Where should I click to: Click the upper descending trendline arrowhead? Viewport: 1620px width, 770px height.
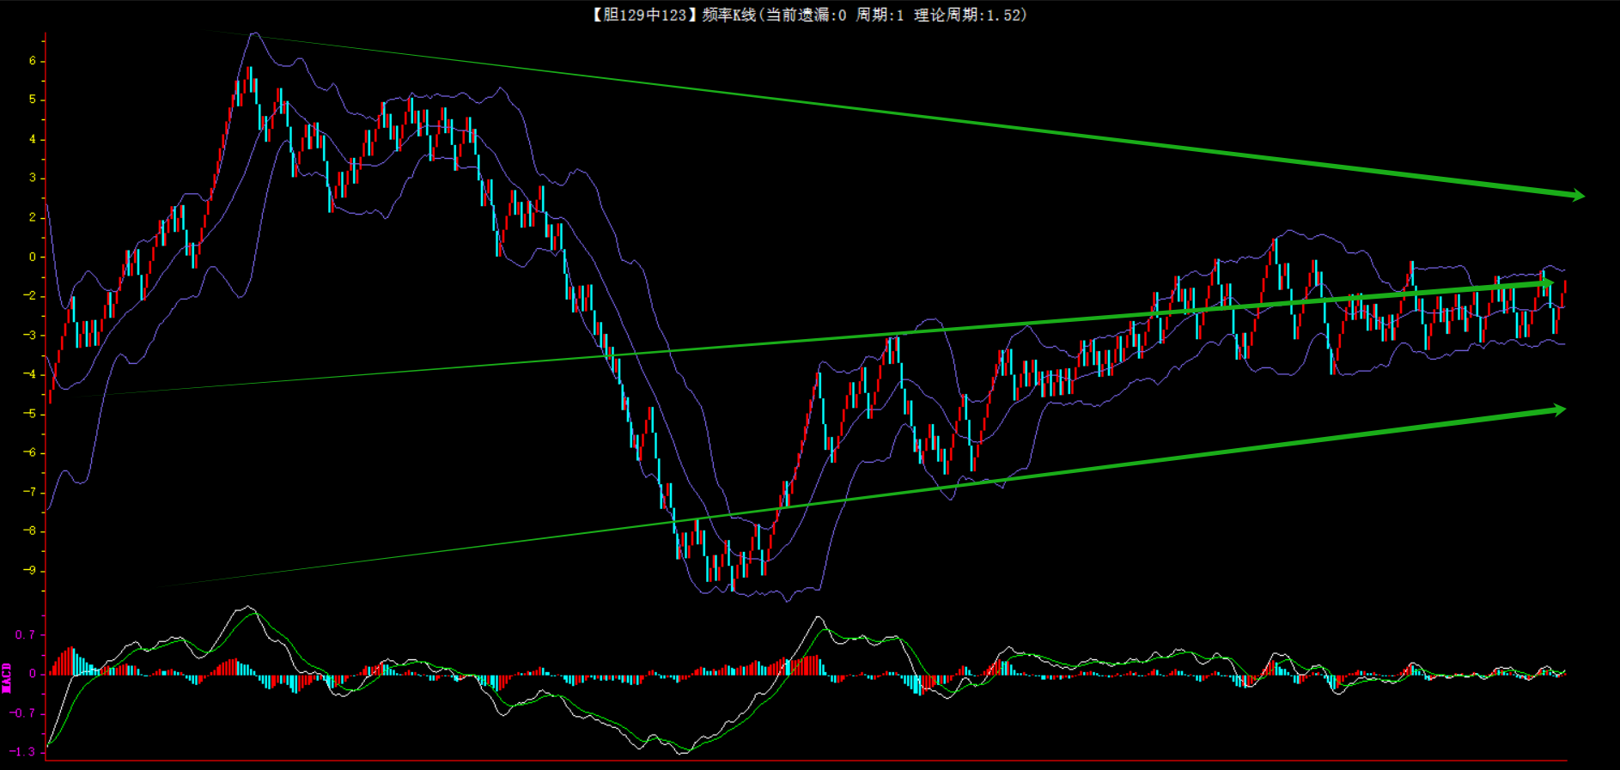[x=1576, y=196]
